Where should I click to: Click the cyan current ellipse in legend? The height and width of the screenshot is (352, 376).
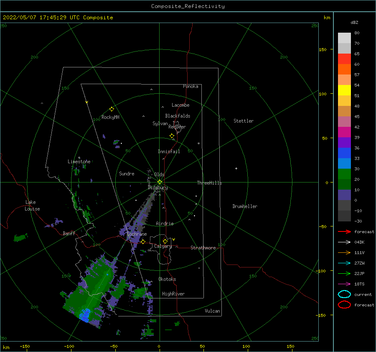tap(344, 294)
